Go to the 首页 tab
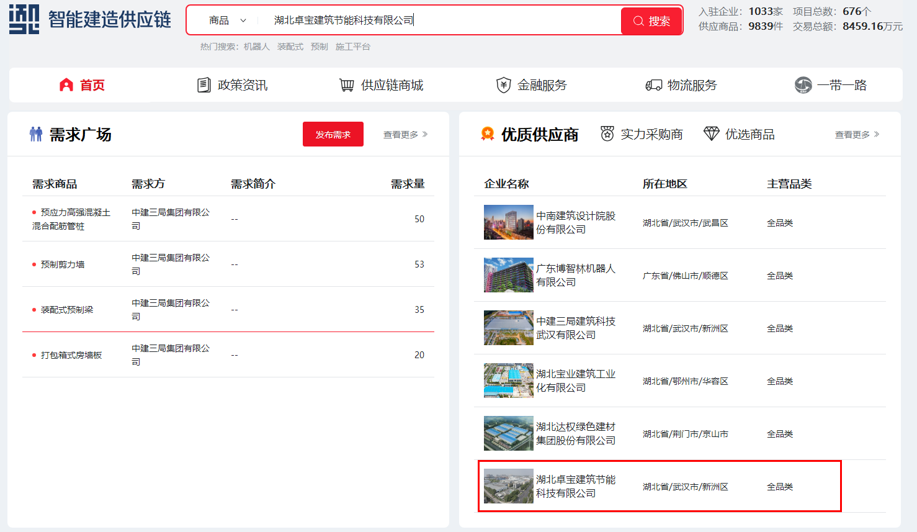Screen dimensions: 917x532 [82, 85]
